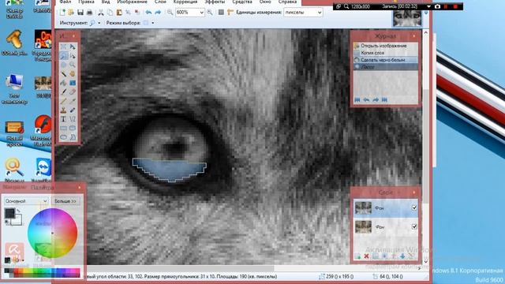Choose the Line/Curve tool
Viewport: 505px width, 284px height.
(73, 119)
